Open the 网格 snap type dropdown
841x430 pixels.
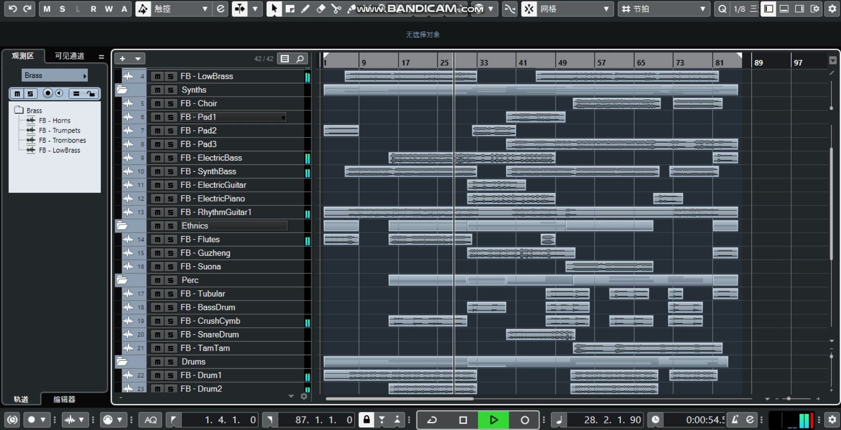pyautogui.click(x=574, y=9)
